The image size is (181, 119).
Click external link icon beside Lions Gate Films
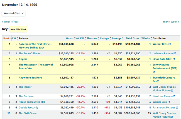(174, 59)
